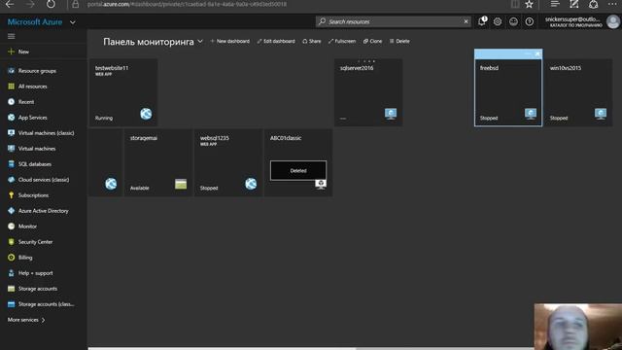Open the win10vs2015 tile
The image size is (622, 350).
pos(578,92)
